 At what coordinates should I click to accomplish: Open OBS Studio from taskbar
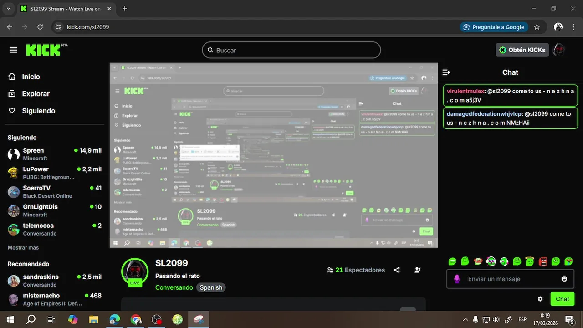[x=157, y=319]
